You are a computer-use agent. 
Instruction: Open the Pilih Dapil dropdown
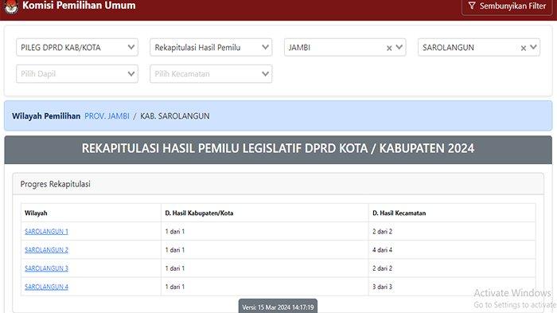77,73
